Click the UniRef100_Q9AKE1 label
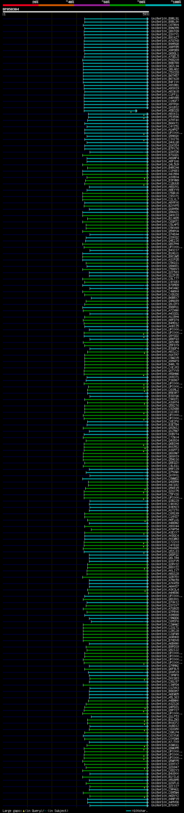The image size is (184, 813). 165,266
